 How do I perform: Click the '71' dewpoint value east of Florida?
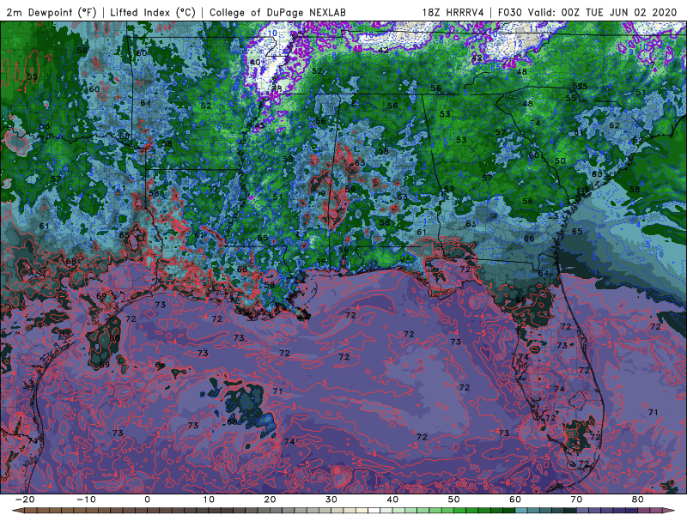click(x=654, y=412)
